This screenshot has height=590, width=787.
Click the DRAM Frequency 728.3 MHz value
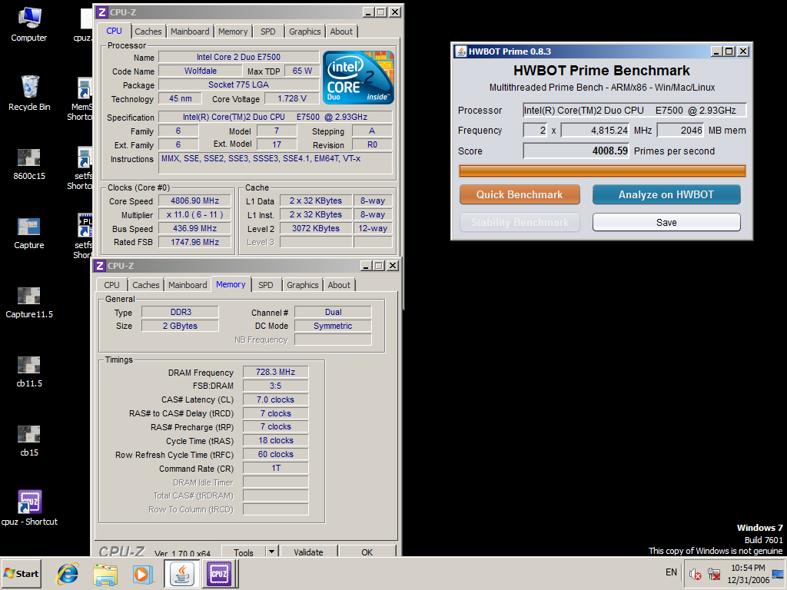click(276, 372)
